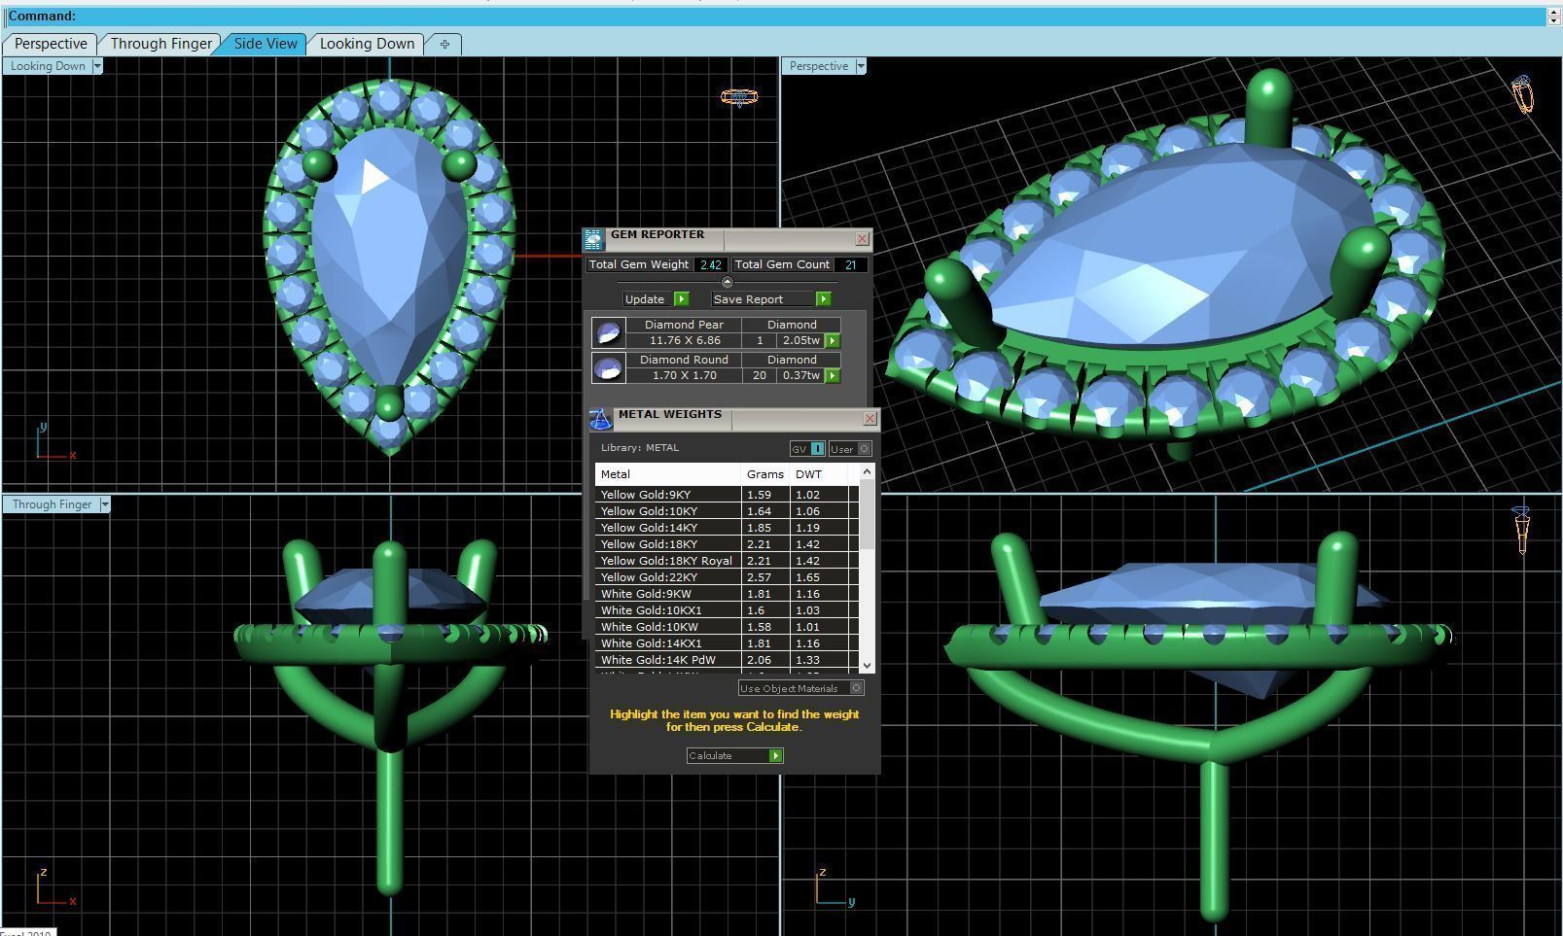
Task: Click the DWT column header
Action: click(820, 474)
